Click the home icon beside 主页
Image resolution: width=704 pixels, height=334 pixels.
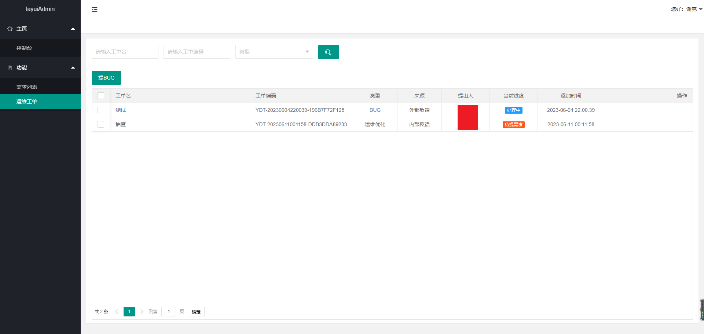click(10, 29)
